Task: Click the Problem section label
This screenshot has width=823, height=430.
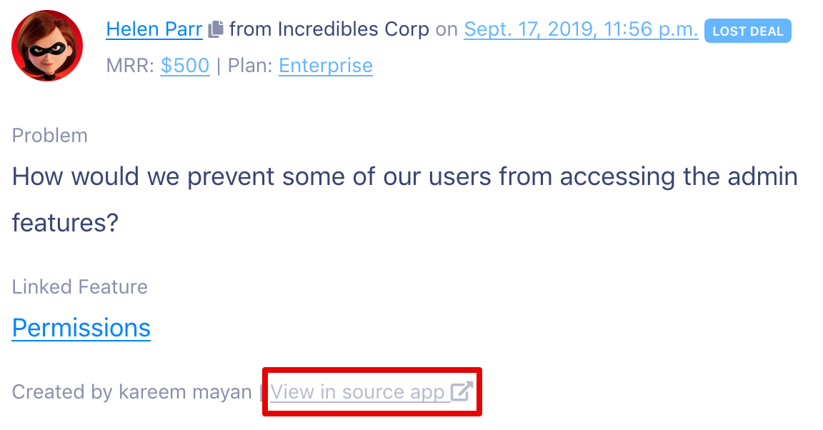Action: [50, 136]
